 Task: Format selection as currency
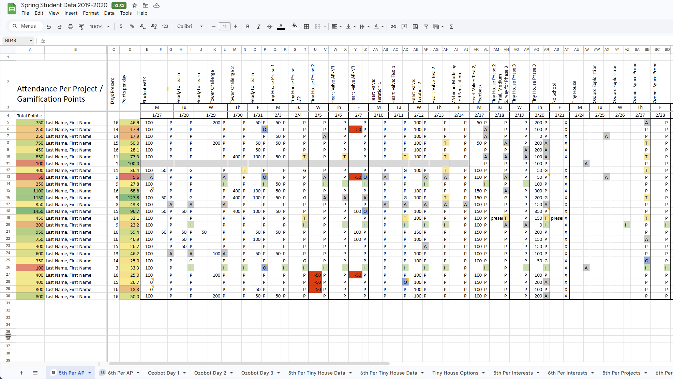point(121,26)
